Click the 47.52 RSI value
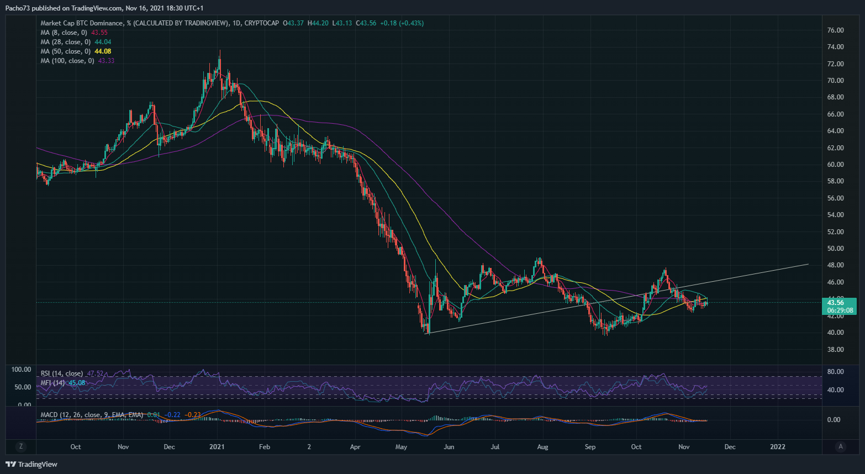The image size is (865, 474). tap(95, 373)
